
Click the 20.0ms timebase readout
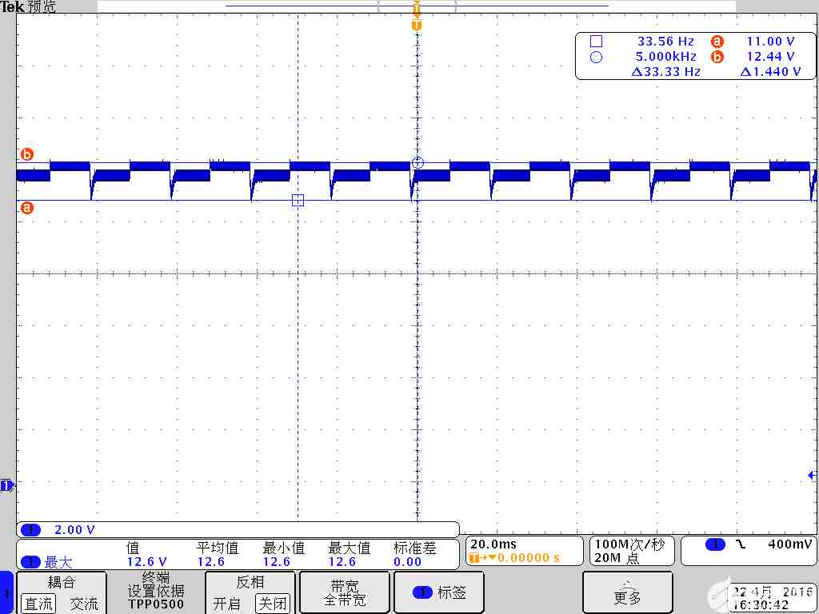(x=493, y=544)
